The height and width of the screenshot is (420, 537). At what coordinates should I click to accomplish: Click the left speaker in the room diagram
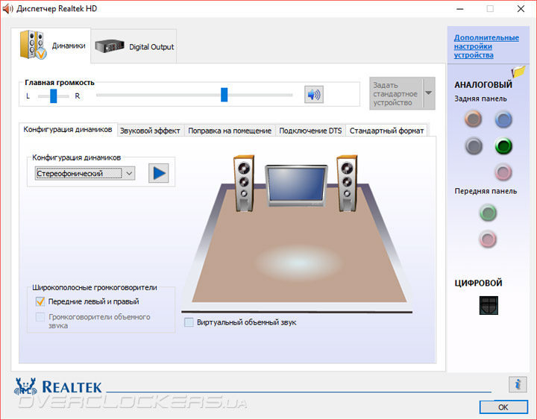click(x=244, y=184)
